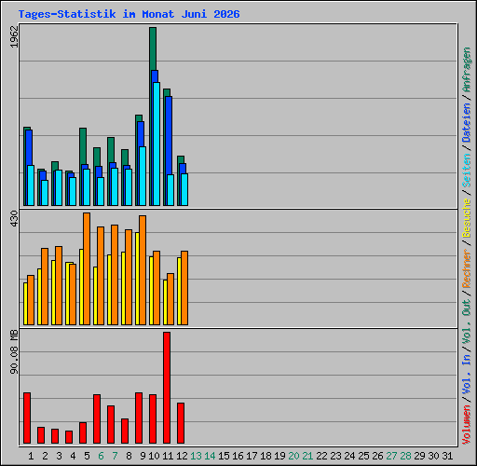Click day 9 on the x-axis
This screenshot has height=466, width=477.
[x=143, y=456]
